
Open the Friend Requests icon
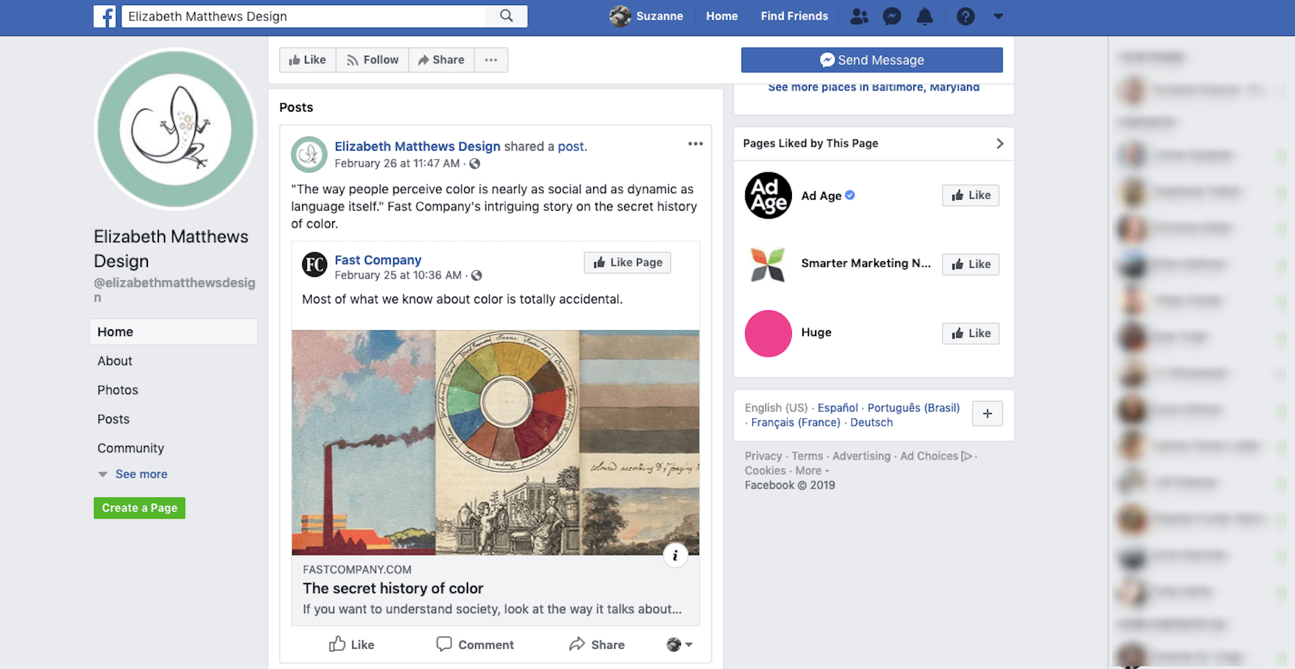(859, 16)
